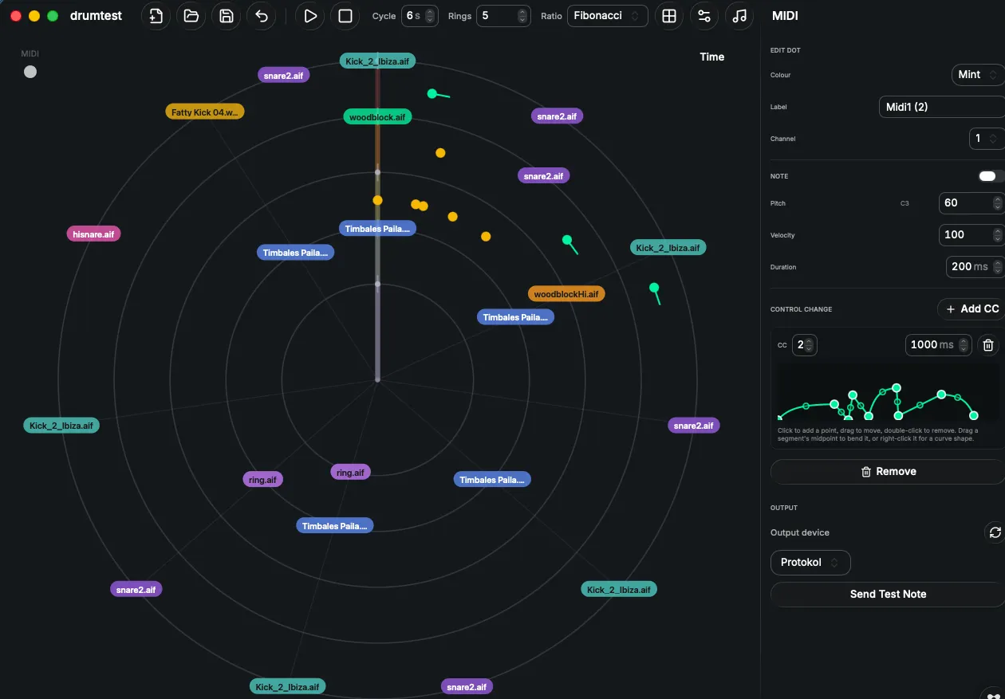The width and height of the screenshot is (1005, 699).
Task: Click the Pitch value stepper arrows
Action: click(998, 203)
